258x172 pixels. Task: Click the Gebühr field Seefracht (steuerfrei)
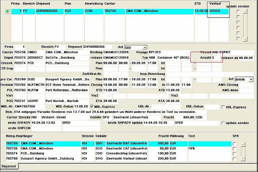pyautogui.click(x=137, y=117)
